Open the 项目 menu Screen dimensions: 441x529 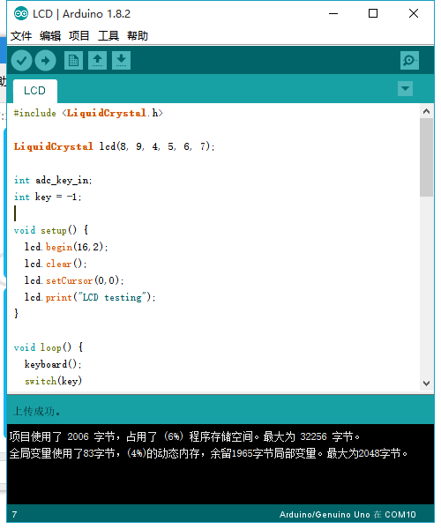[79, 36]
